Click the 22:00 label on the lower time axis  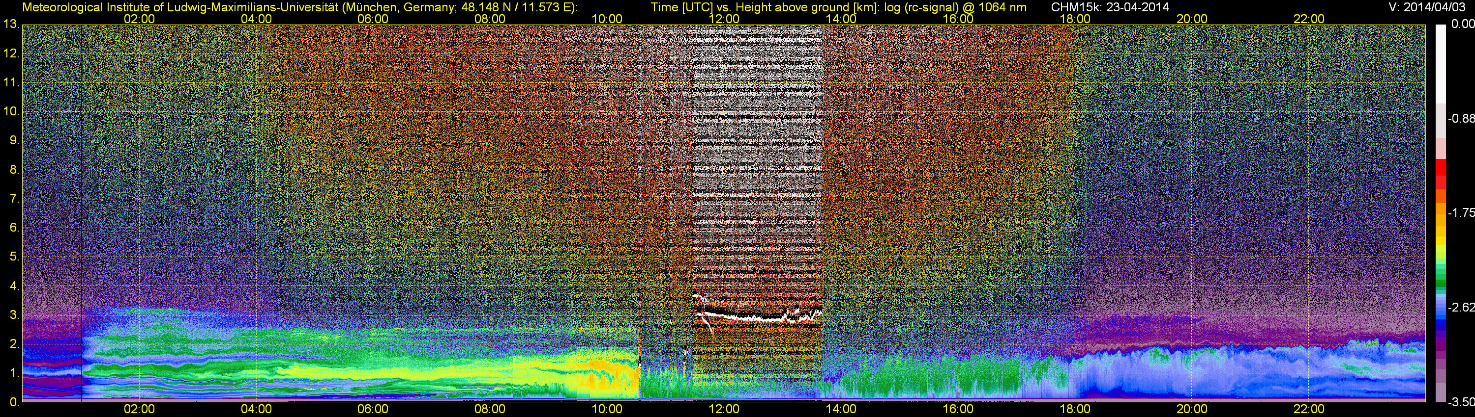[x=1309, y=409]
